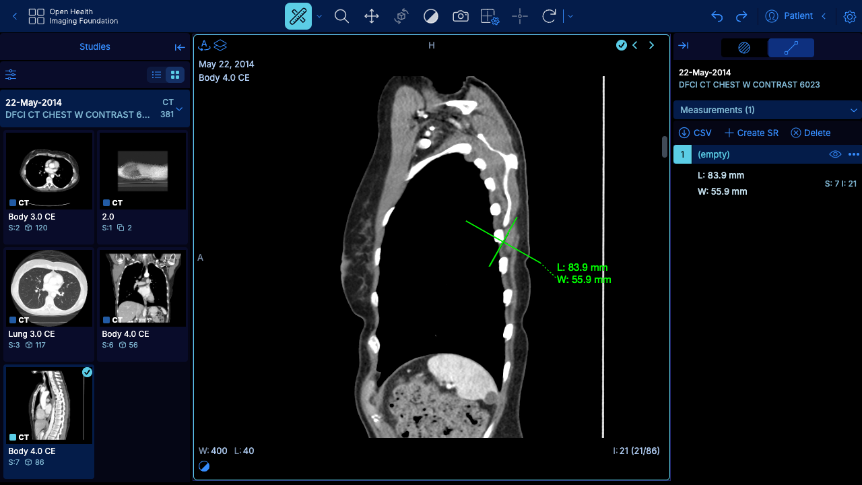
Task: Switch to the Segmentation panel tab
Action: pyautogui.click(x=744, y=48)
